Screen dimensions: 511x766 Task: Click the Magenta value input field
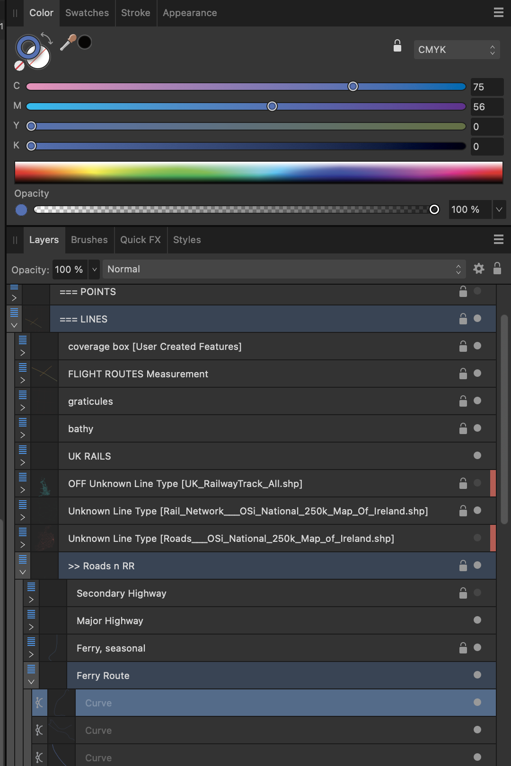click(486, 107)
